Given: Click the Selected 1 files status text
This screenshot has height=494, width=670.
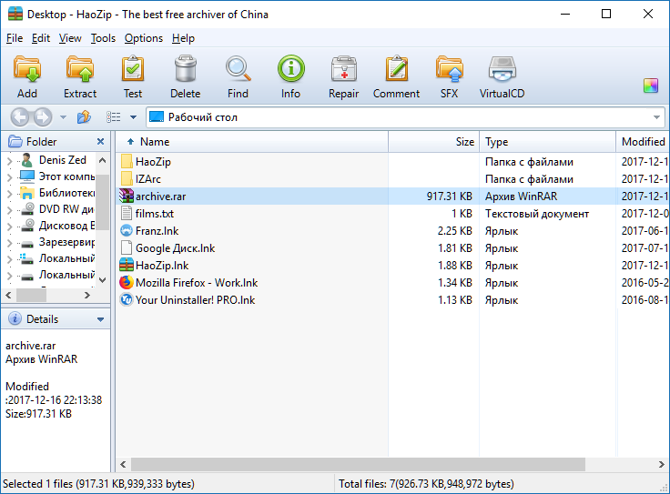Looking at the screenshot, I should pyautogui.click(x=98, y=484).
